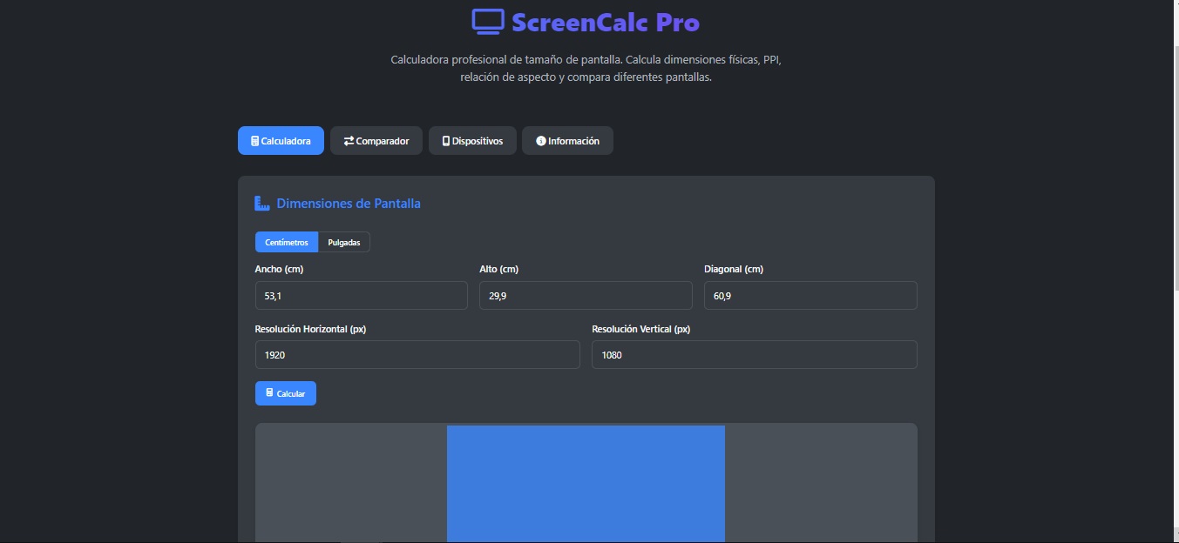
Task: Click the Diagonal (cm) input field
Action: point(810,295)
